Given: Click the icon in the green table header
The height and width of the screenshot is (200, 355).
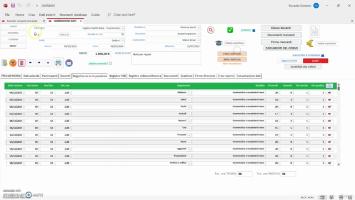Looking at the screenshot, I should tap(329, 86).
